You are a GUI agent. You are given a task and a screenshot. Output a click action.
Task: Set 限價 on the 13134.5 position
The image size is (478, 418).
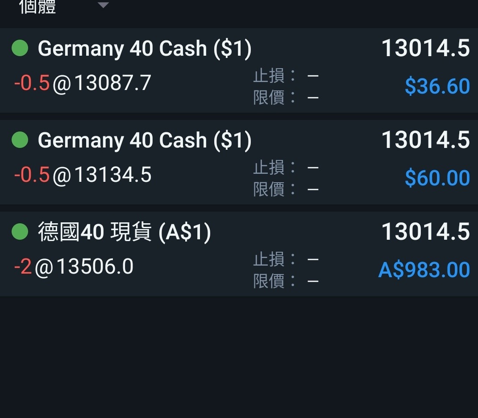point(286,189)
